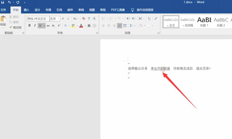The width and height of the screenshot is (232, 139).
Task: Align text left
Action: [x=103, y=26]
